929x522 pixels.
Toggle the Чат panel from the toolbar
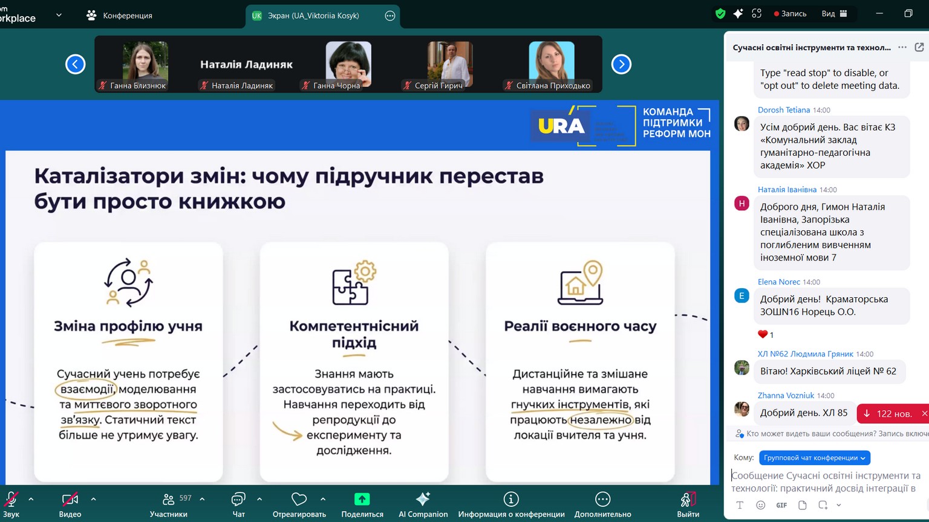pos(238,504)
